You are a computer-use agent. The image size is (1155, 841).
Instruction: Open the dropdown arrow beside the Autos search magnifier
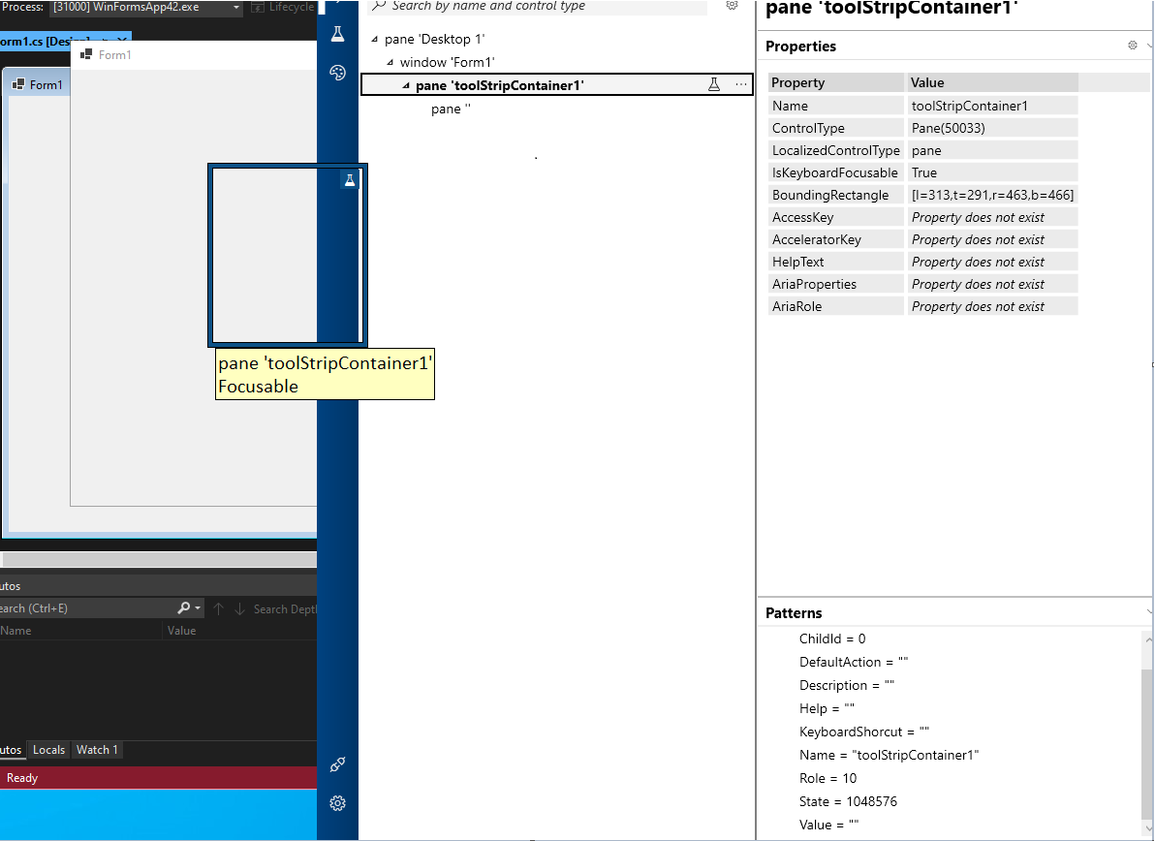(198, 608)
